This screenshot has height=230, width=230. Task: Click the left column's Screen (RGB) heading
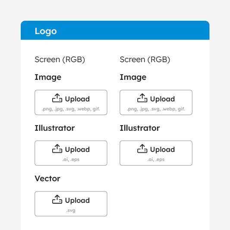click(60, 60)
